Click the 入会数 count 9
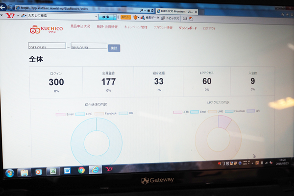The image size is (294, 196). coord(253,81)
